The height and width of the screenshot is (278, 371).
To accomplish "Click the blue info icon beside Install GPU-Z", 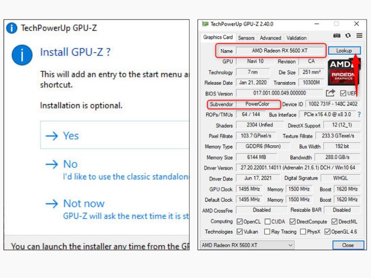I will point(22,55).
